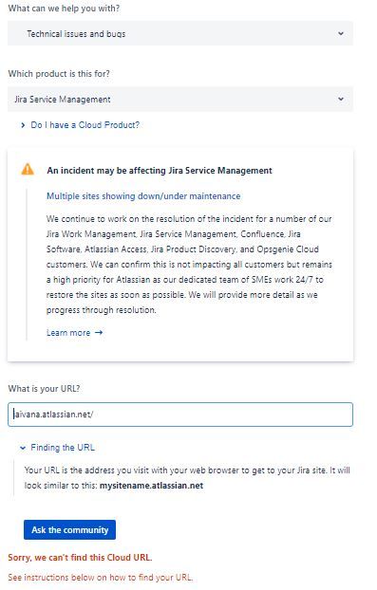Screen dimensions: 377x590
Task: Click the mysitename.atlassian.net example text
Action: pyautogui.click(x=151, y=486)
